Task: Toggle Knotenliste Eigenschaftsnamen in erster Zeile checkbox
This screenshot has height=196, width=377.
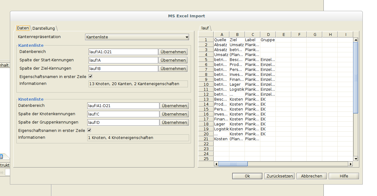Action: click(89, 130)
